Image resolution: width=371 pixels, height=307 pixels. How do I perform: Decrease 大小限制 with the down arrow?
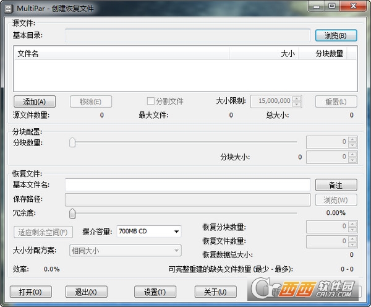[x=297, y=104]
